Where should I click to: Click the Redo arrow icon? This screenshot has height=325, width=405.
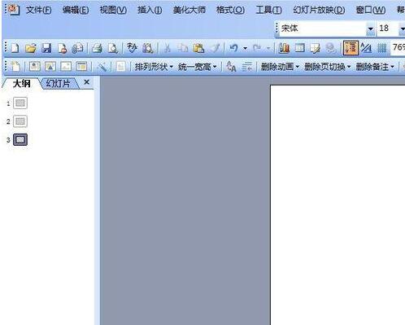pyautogui.click(x=257, y=49)
